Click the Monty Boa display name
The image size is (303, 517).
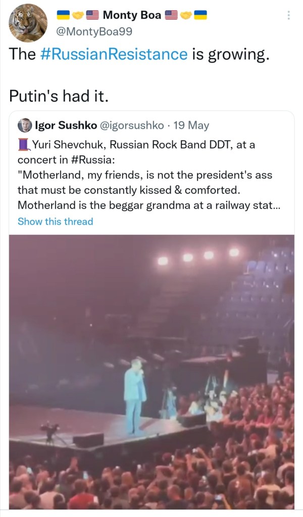[132, 15]
